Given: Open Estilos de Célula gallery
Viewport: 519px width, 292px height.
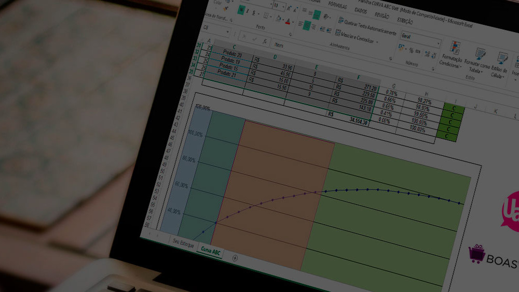Looking at the screenshot, I should pos(500,65).
